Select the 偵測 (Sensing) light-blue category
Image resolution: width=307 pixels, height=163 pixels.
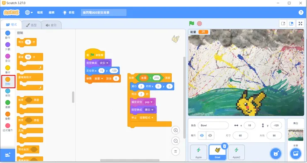click(x=7, y=93)
